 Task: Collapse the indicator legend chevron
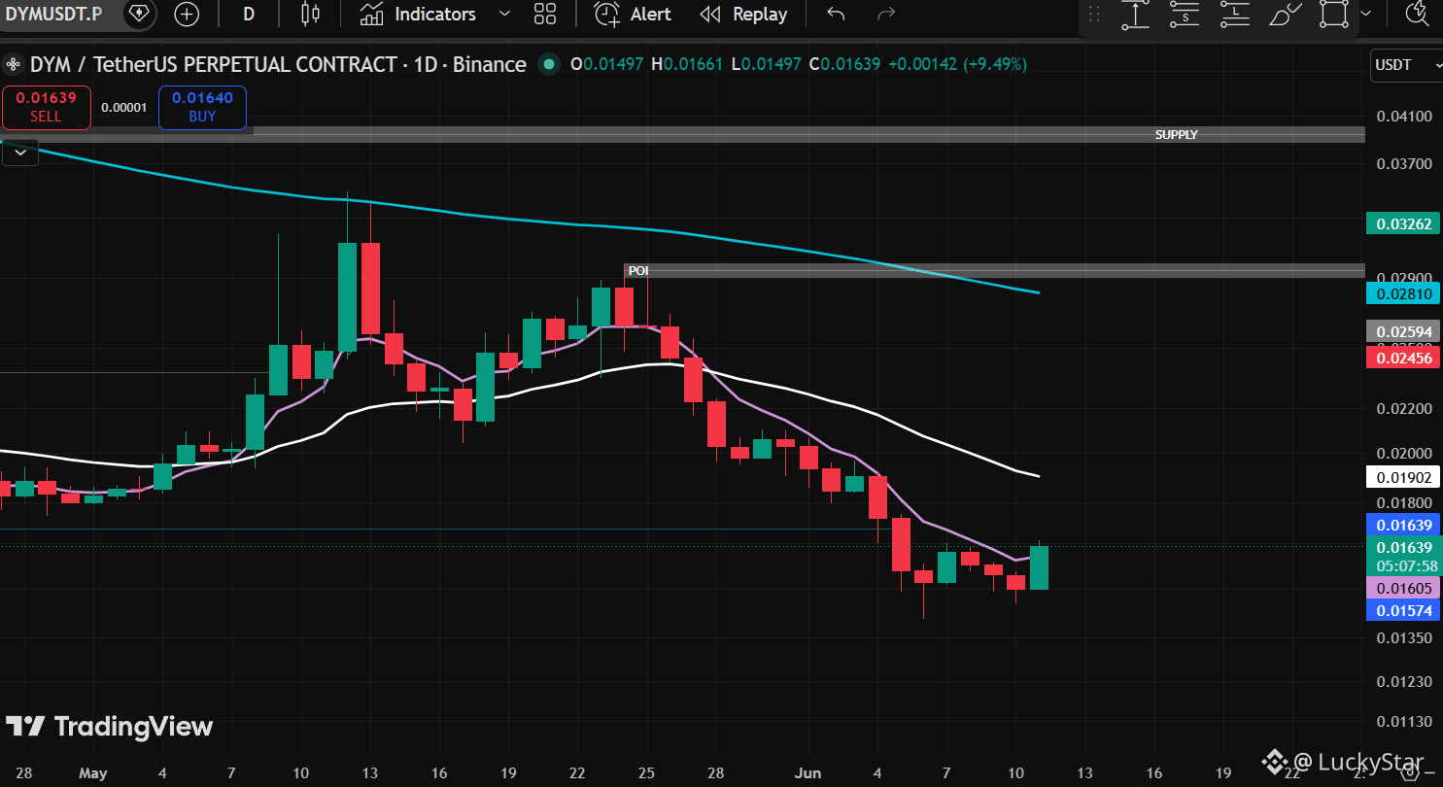20,153
